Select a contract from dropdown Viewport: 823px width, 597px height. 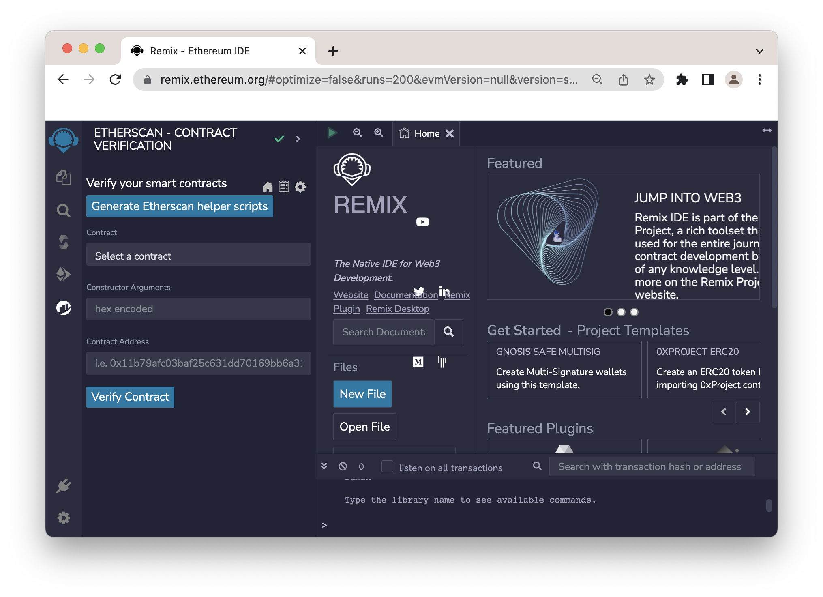(197, 255)
